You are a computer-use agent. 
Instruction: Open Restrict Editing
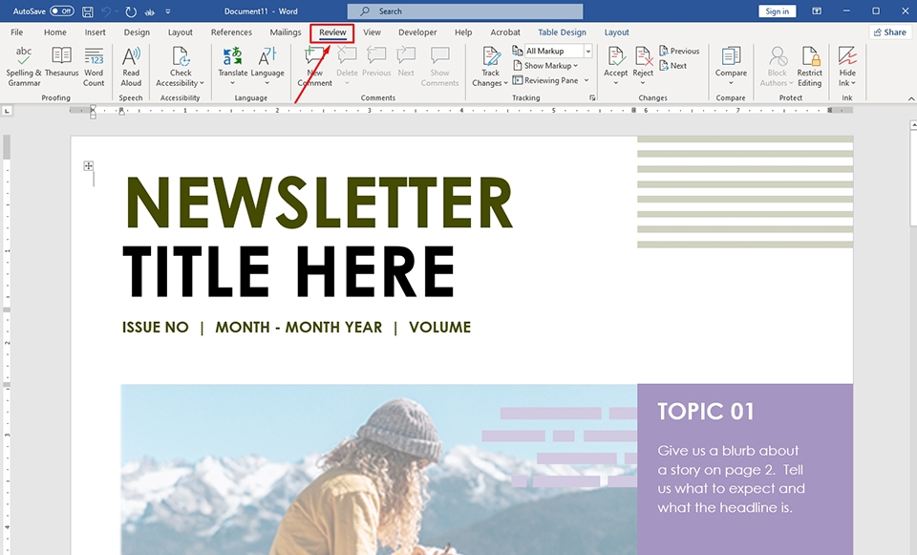pos(809,67)
